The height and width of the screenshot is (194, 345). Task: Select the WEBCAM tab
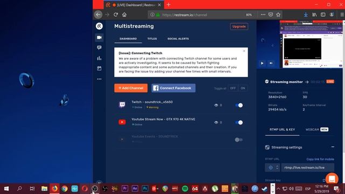pyautogui.click(x=317, y=129)
